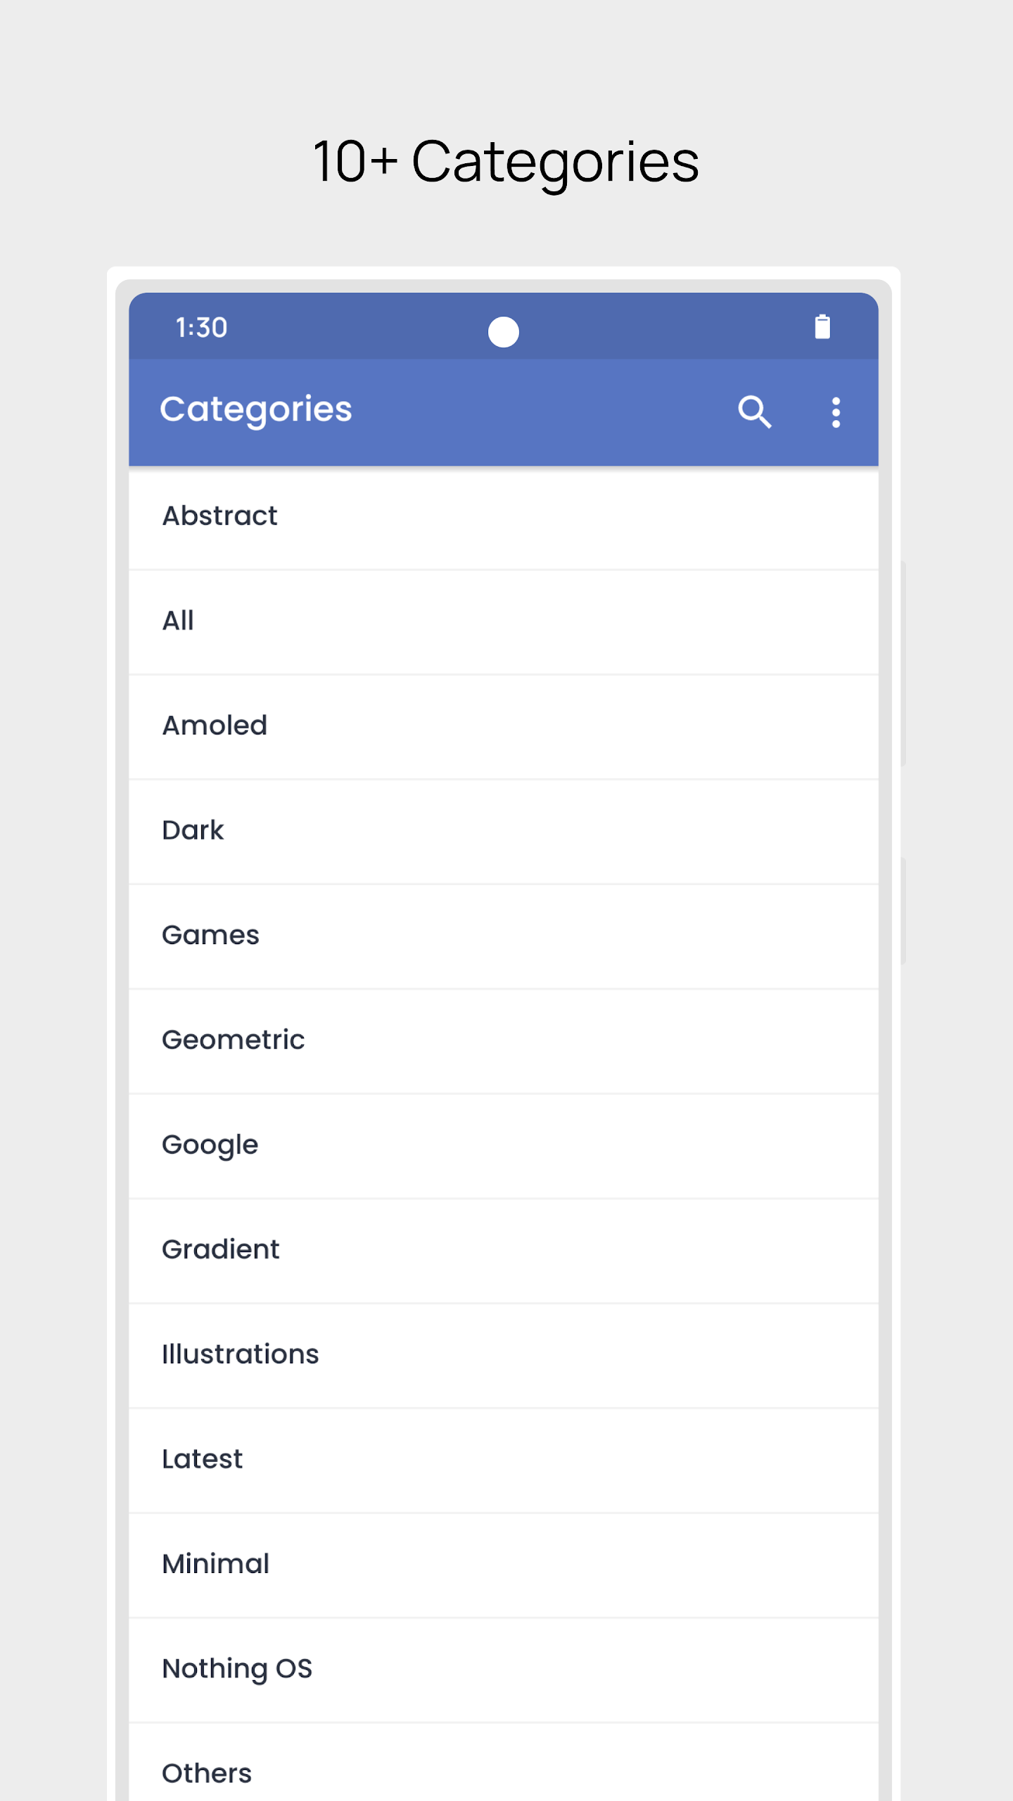Open the Dark wallpapers category

pyautogui.click(x=504, y=832)
